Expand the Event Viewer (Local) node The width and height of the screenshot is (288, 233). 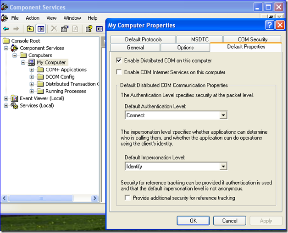[x=6, y=98]
